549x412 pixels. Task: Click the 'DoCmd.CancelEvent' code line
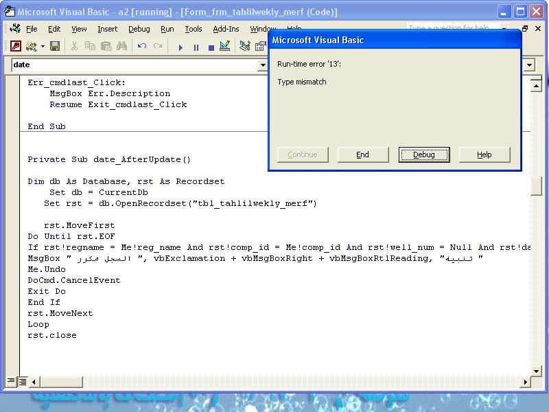pos(74,280)
